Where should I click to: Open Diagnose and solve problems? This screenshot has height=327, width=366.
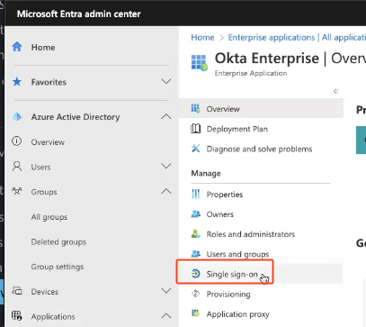pyautogui.click(x=259, y=149)
